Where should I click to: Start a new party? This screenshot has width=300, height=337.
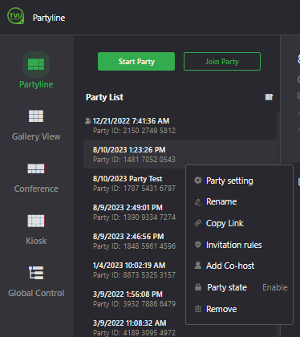[136, 62]
